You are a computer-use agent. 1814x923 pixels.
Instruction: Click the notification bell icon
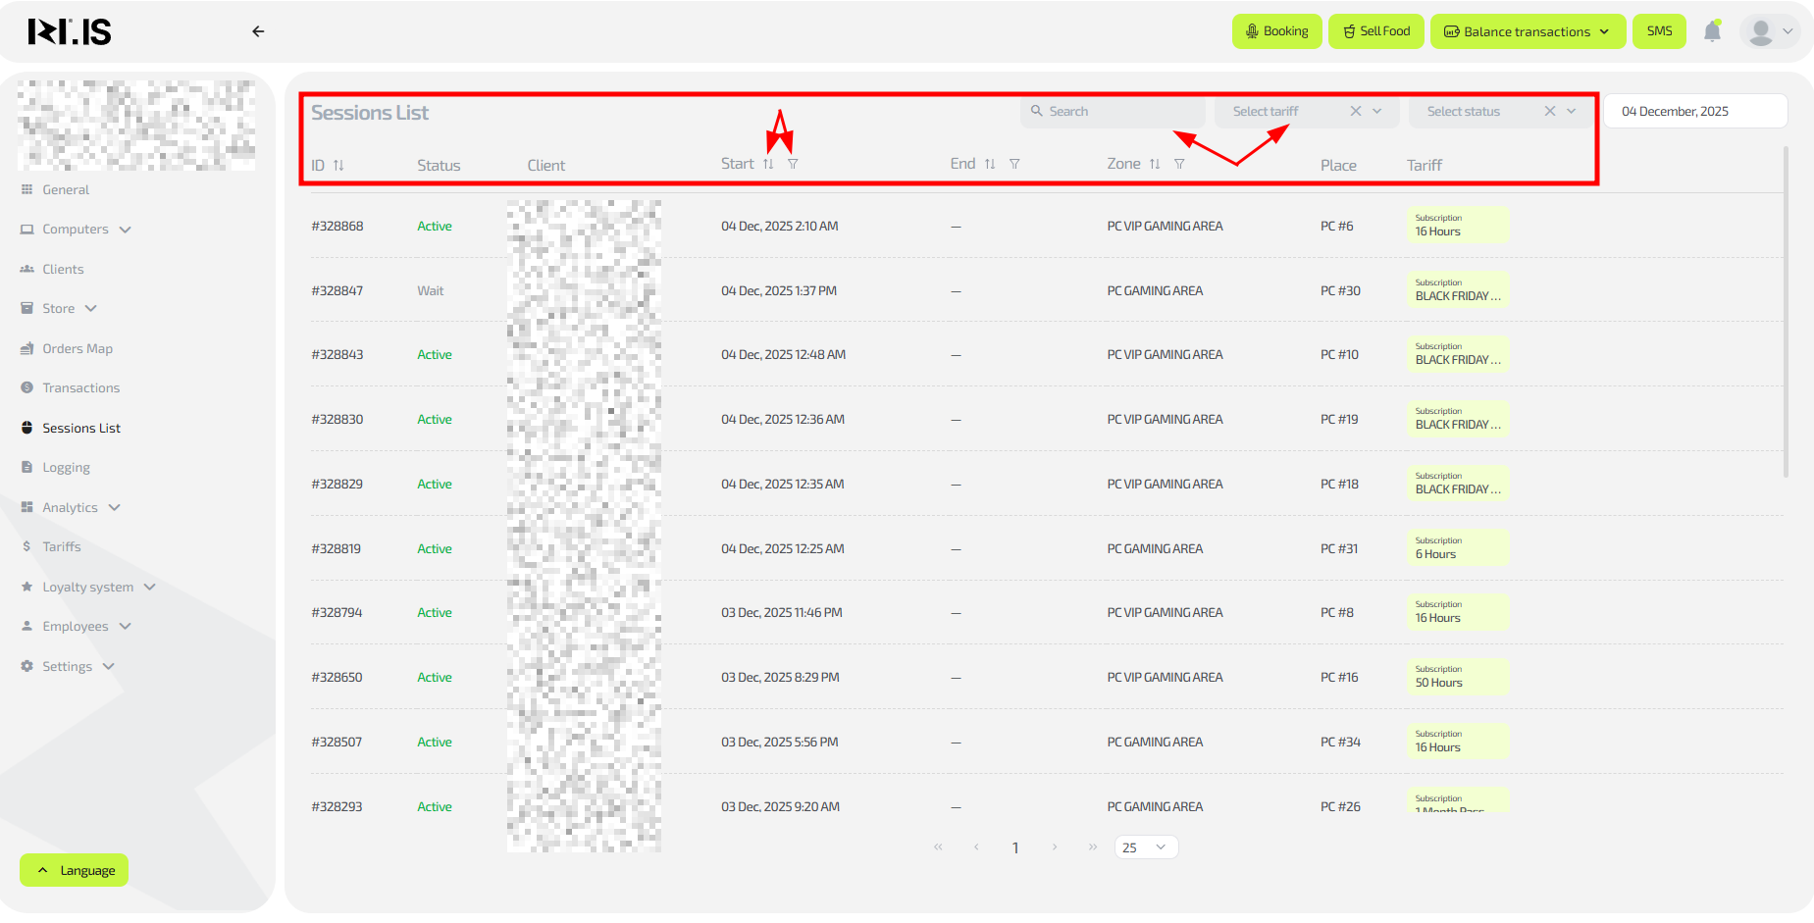pyautogui.click(x=1712, y=31)
